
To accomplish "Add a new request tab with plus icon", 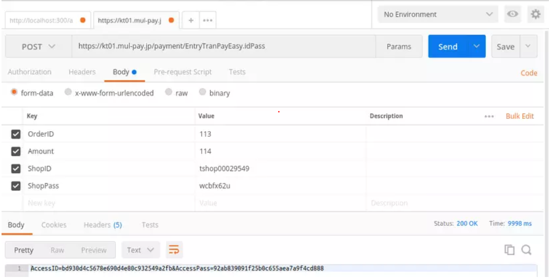I will point(191,20).
